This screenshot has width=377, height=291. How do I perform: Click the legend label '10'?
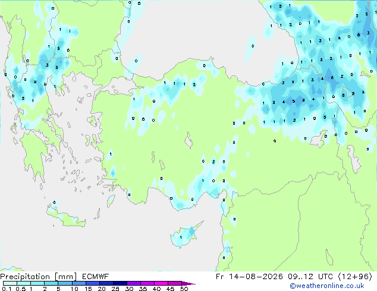click(74, 289)
